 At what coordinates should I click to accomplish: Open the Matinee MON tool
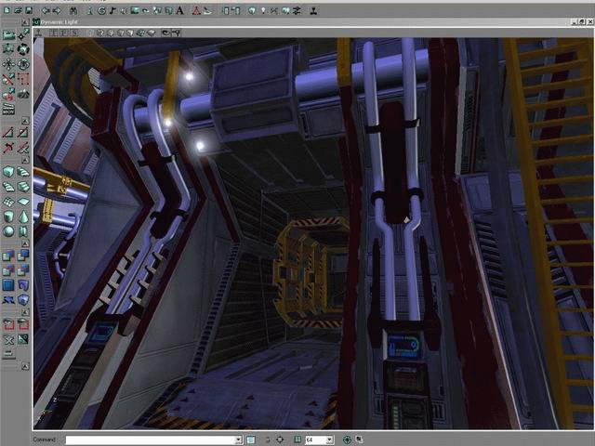(9, 110)
